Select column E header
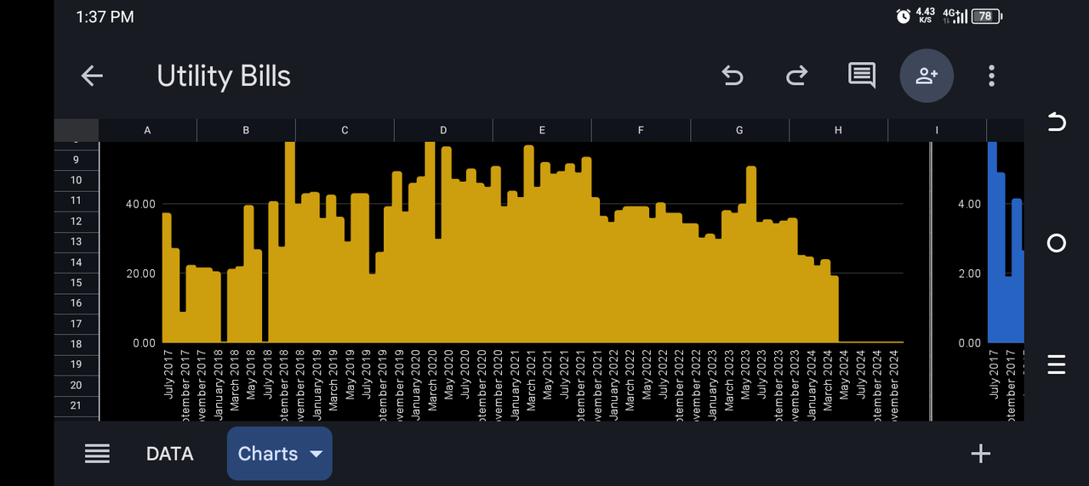 point(543,130)
